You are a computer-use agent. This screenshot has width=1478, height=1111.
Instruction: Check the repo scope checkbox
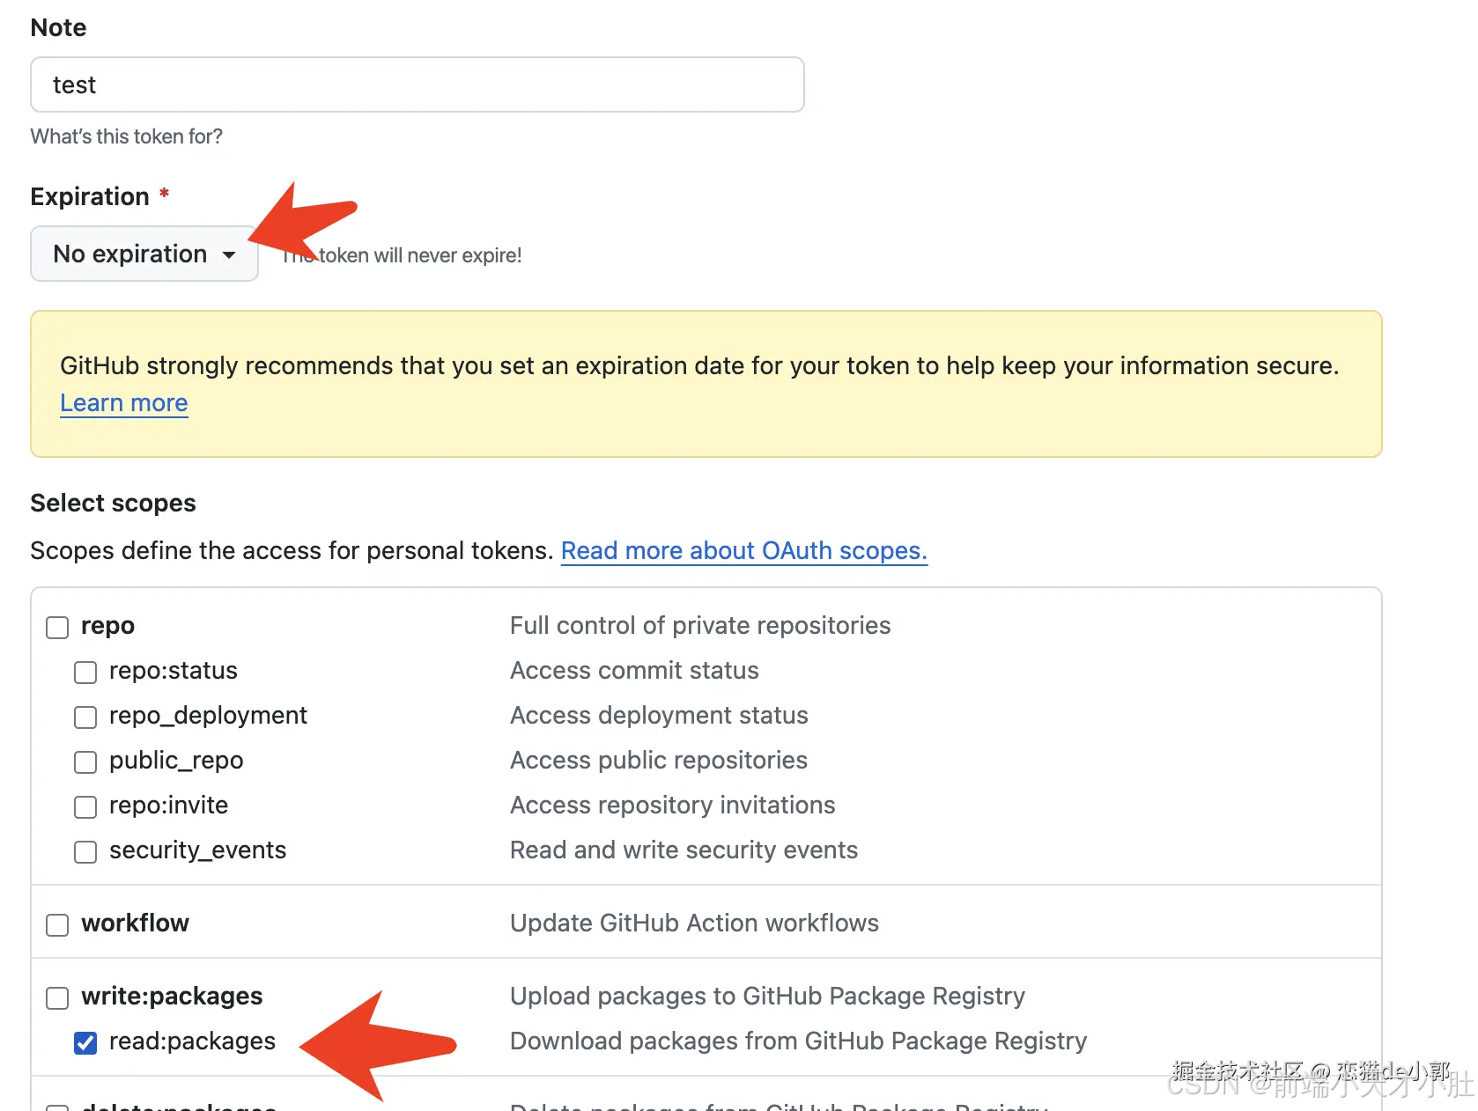(x=56, y=627)
